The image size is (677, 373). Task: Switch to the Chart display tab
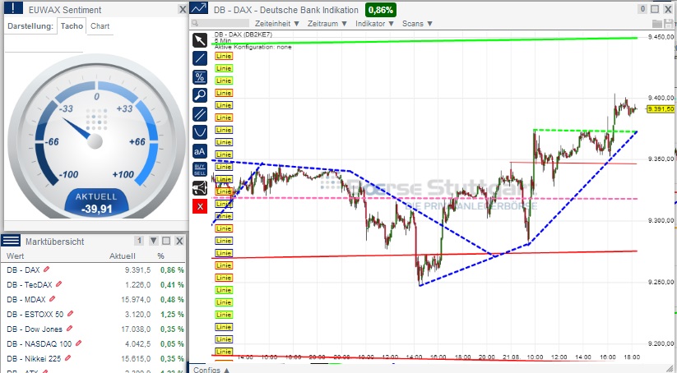[x=100, y=25]
